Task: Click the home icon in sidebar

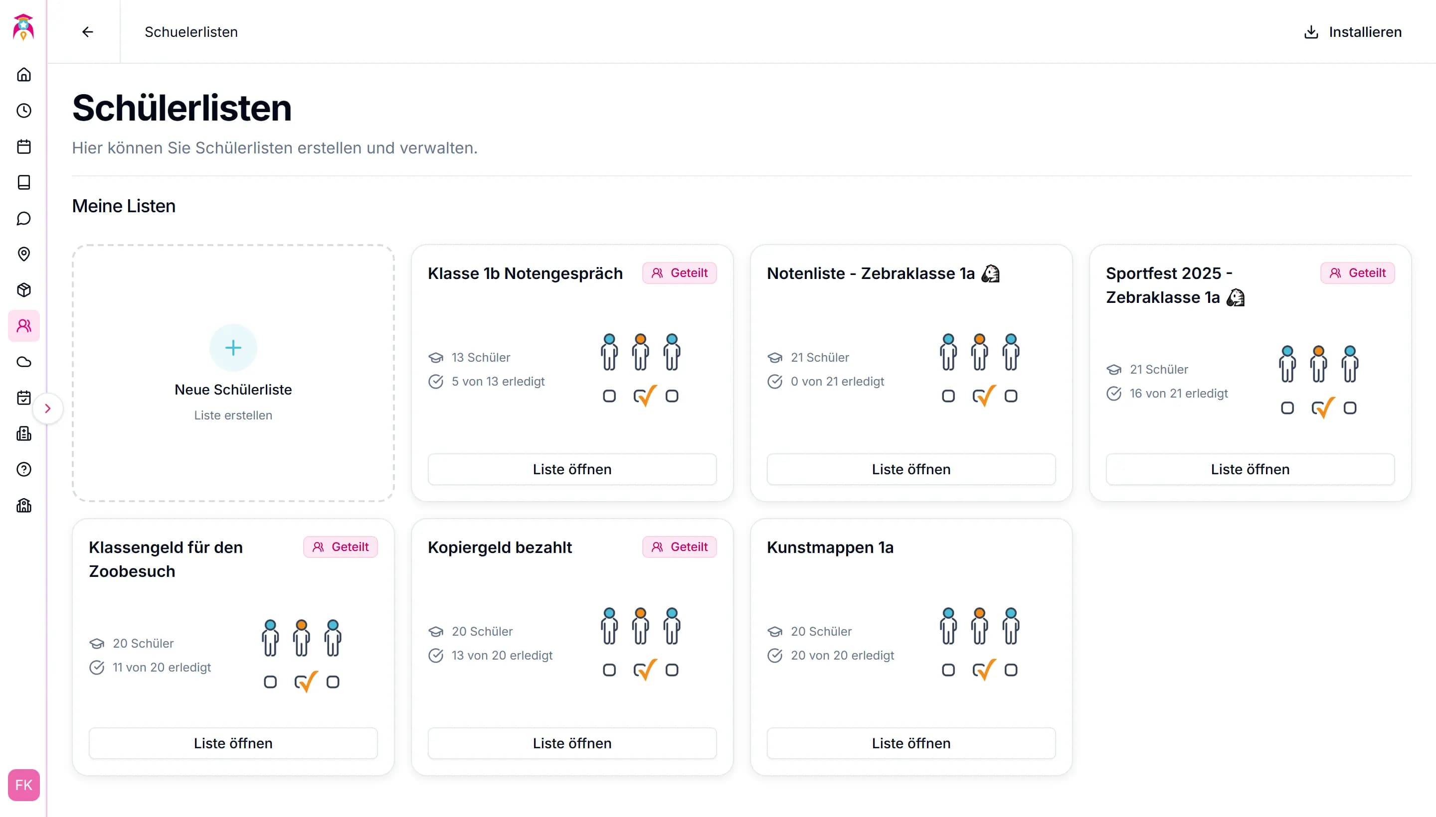Action: pos(23,75)
